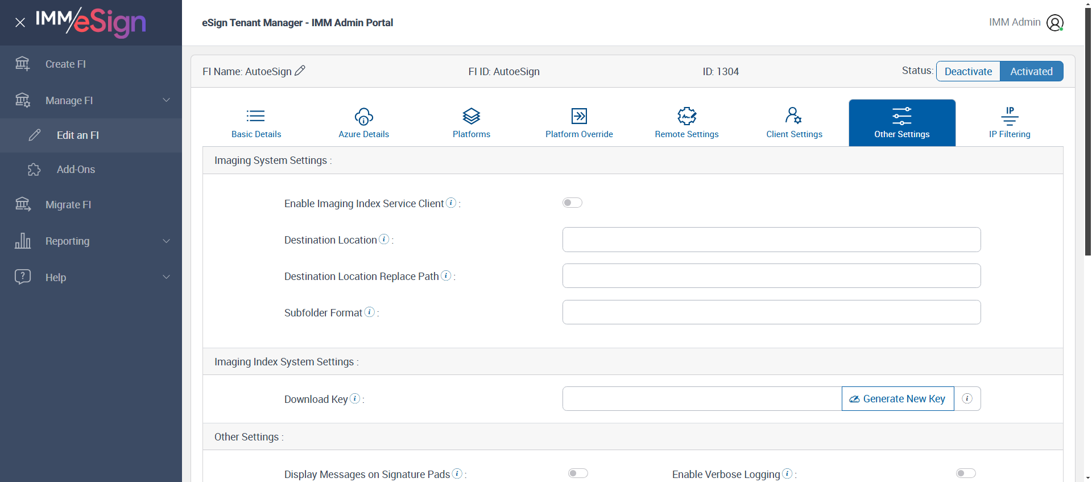Click the Deactivate status button

968,71
